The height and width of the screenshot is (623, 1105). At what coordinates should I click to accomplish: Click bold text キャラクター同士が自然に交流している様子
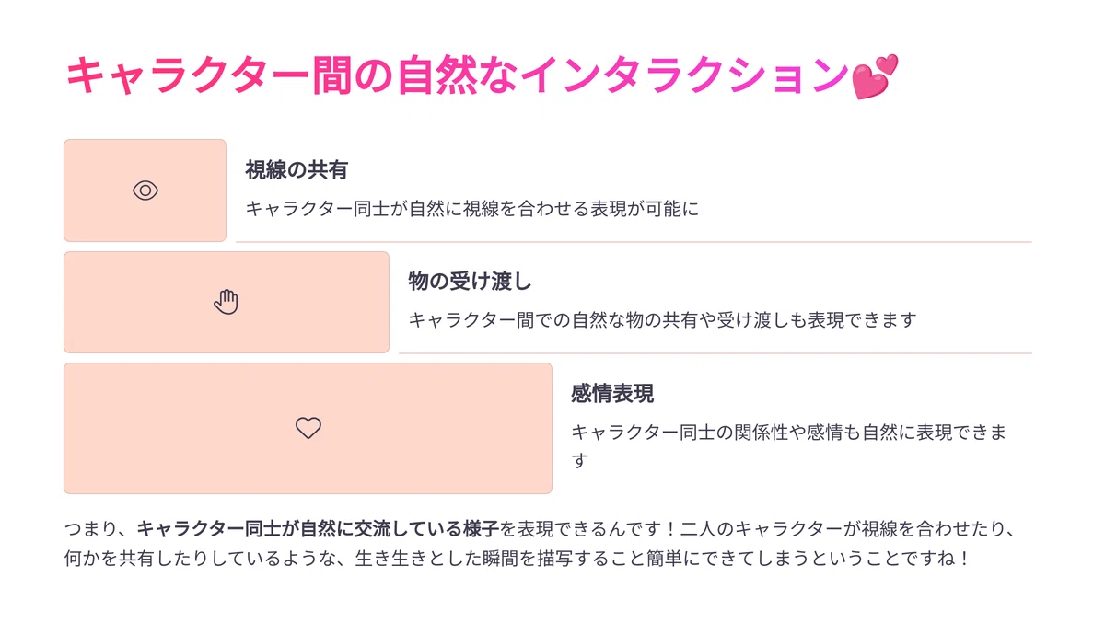[318, 529]
